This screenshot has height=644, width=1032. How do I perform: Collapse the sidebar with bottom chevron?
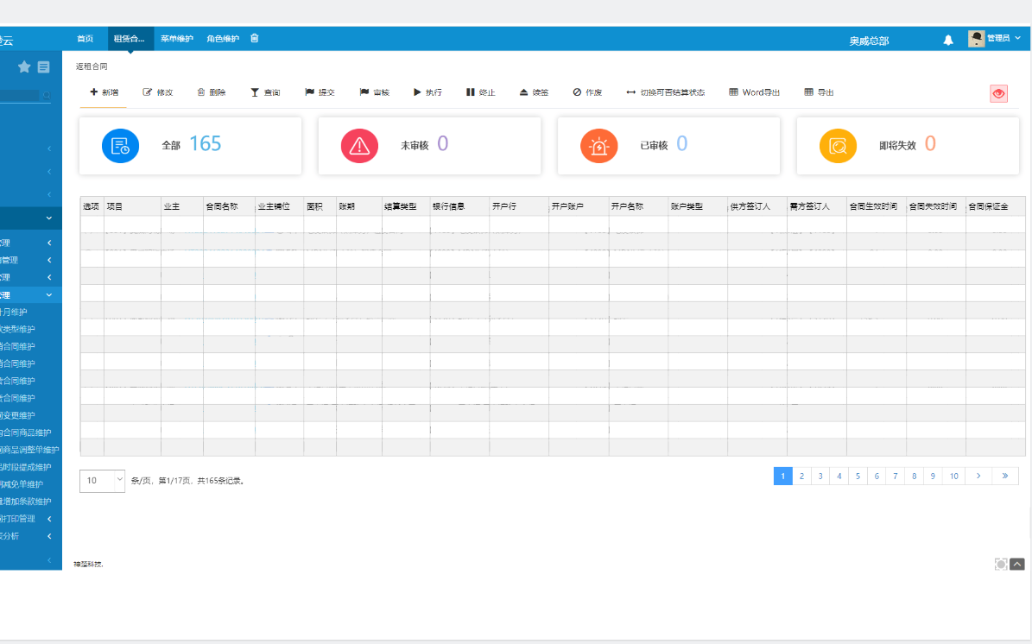coord(49,559)
